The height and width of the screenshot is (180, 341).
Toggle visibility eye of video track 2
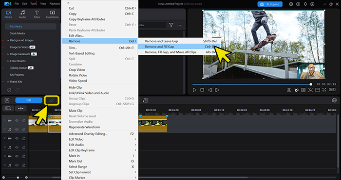click(x=17, y=138)
